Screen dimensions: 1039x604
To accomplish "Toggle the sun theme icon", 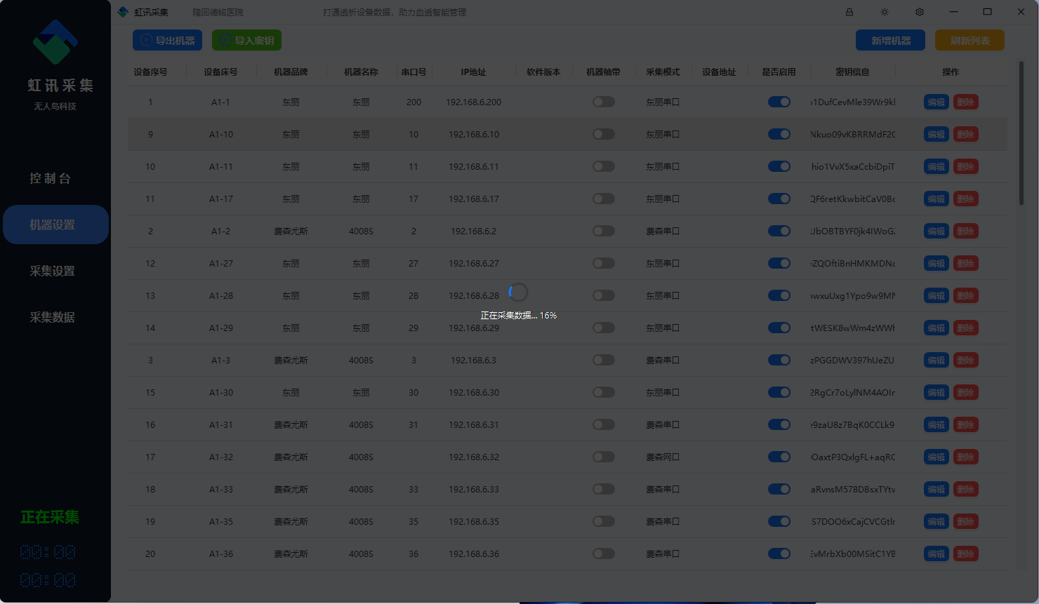I will coord(885,12).
